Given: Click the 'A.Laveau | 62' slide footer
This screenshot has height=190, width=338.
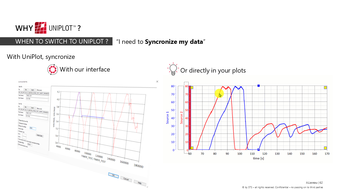Looking at the screenshot, I should pos(314,183).
